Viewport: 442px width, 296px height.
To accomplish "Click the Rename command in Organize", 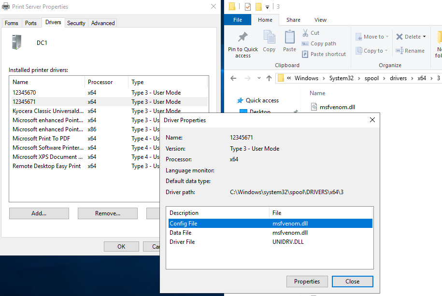I will [410, 51].
